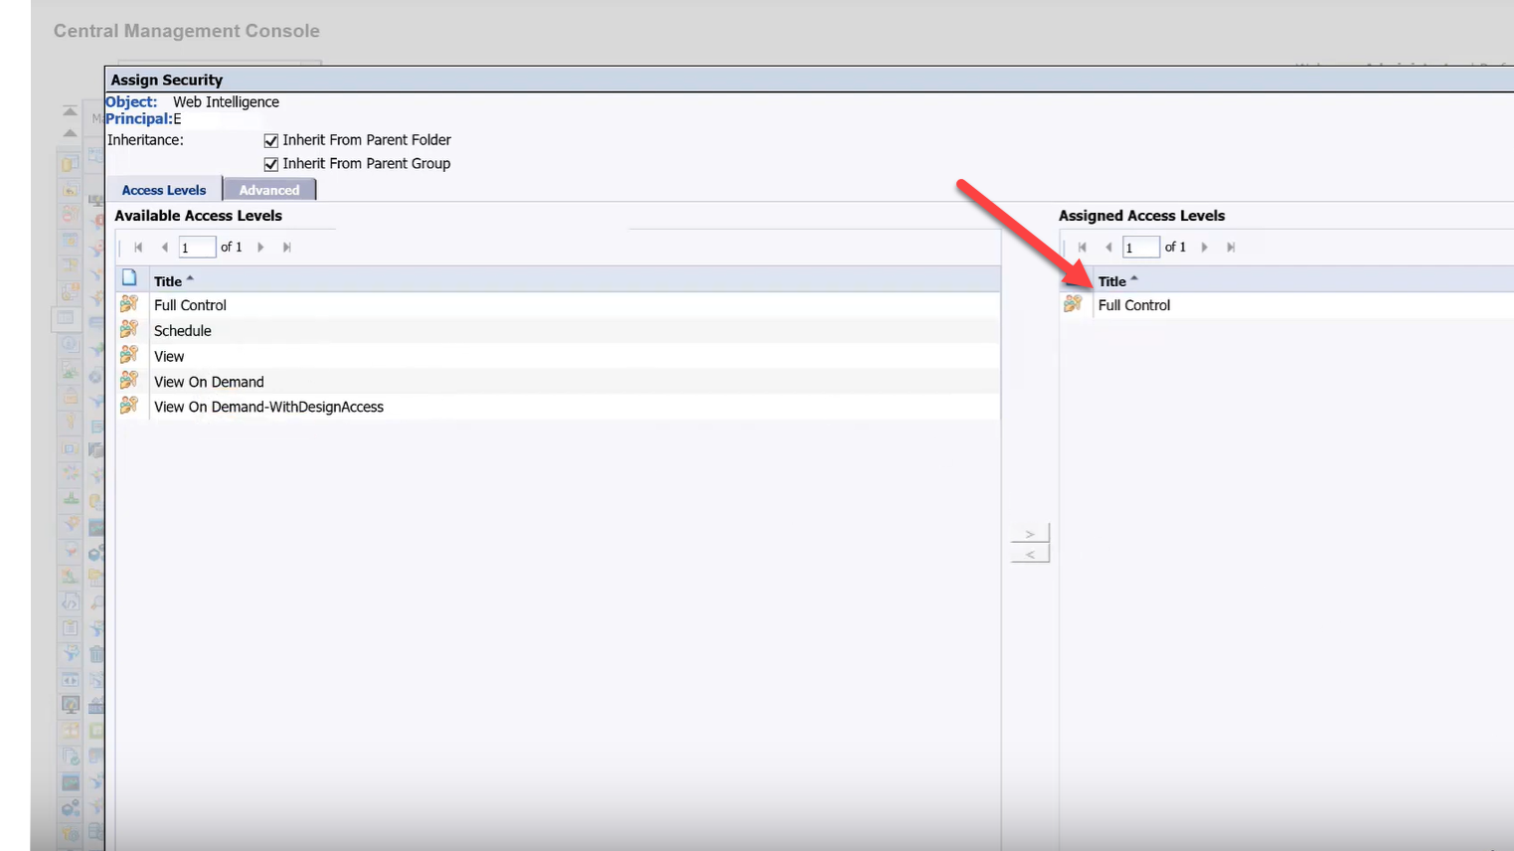
Task: Click the document icon in the Title column header
Action: coord(129,278)
